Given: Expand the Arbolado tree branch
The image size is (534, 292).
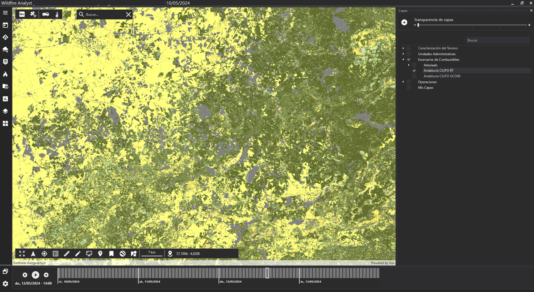Looking at the screenshot, I should [x=408, y=65].
